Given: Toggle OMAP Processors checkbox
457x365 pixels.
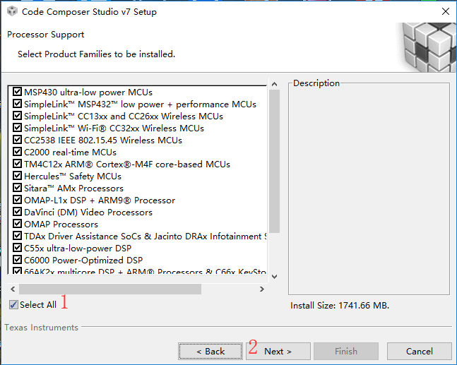Looking at the screenshot, I should click(x=17, y=223).
